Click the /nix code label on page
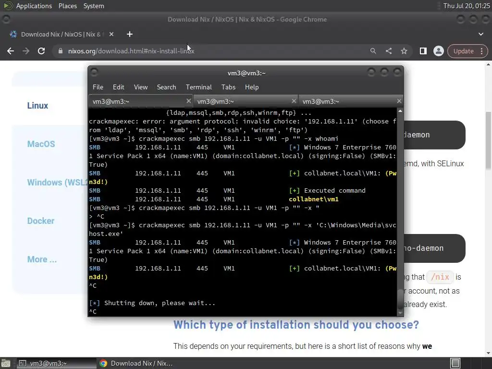Image resolution: width=492 pixels, height=369 pixels. [x=440, y=277]
